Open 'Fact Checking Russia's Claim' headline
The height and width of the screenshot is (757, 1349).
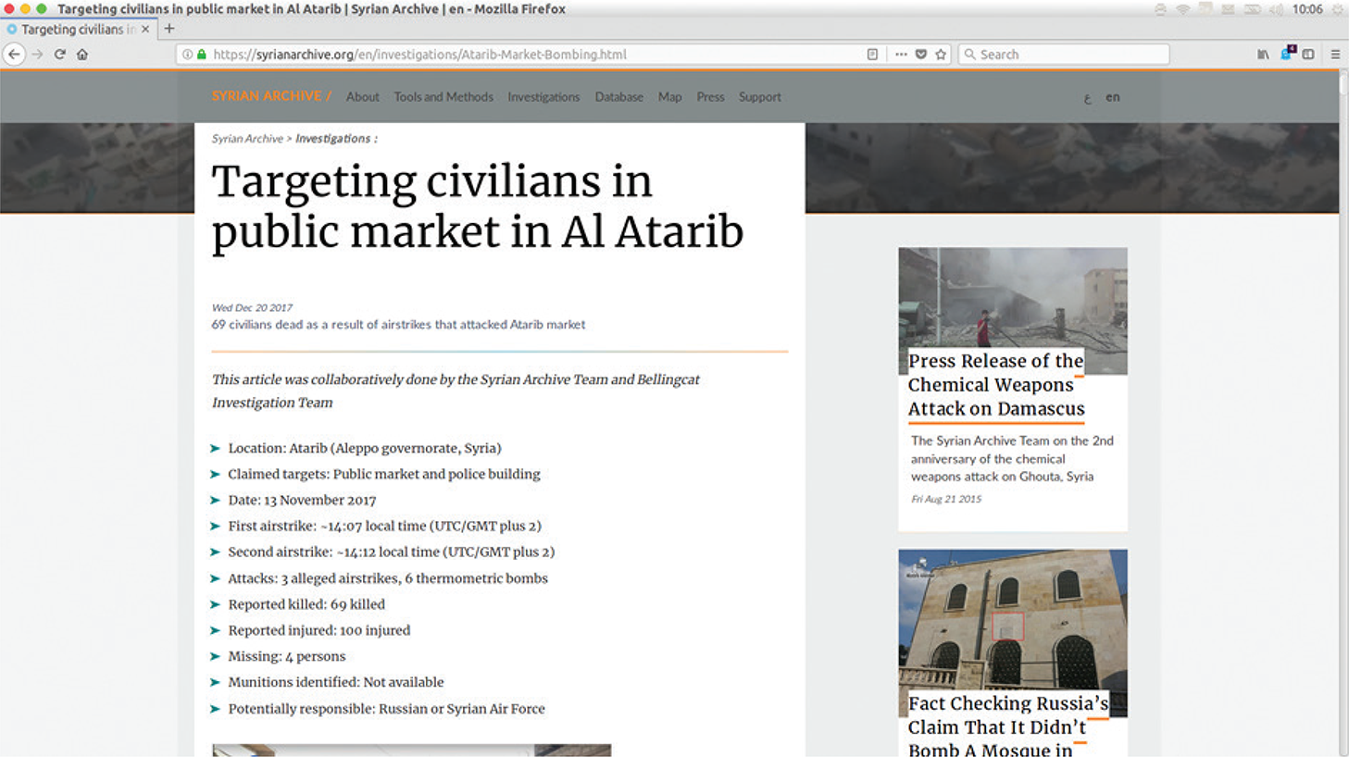pyautogui.click(x=1007, y=726)
